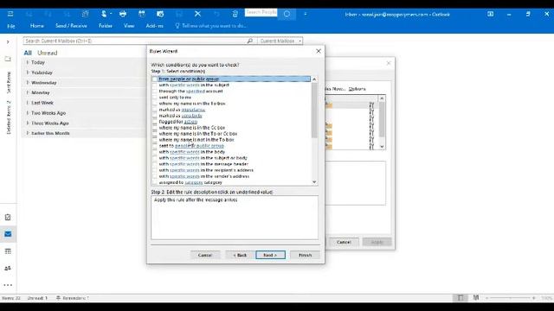
Task: Click the Options link in the Rules and Alerts dialog
Action: pos(358,89)
